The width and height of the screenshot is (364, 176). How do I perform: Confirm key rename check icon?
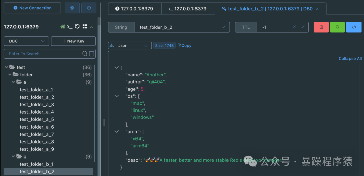[x=224, y=27]
